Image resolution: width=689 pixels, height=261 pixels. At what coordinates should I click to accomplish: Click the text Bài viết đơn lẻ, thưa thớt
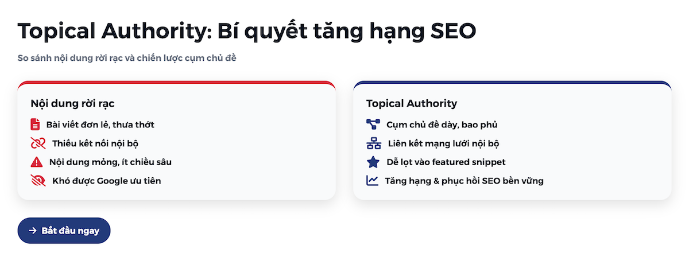(100, 124)
